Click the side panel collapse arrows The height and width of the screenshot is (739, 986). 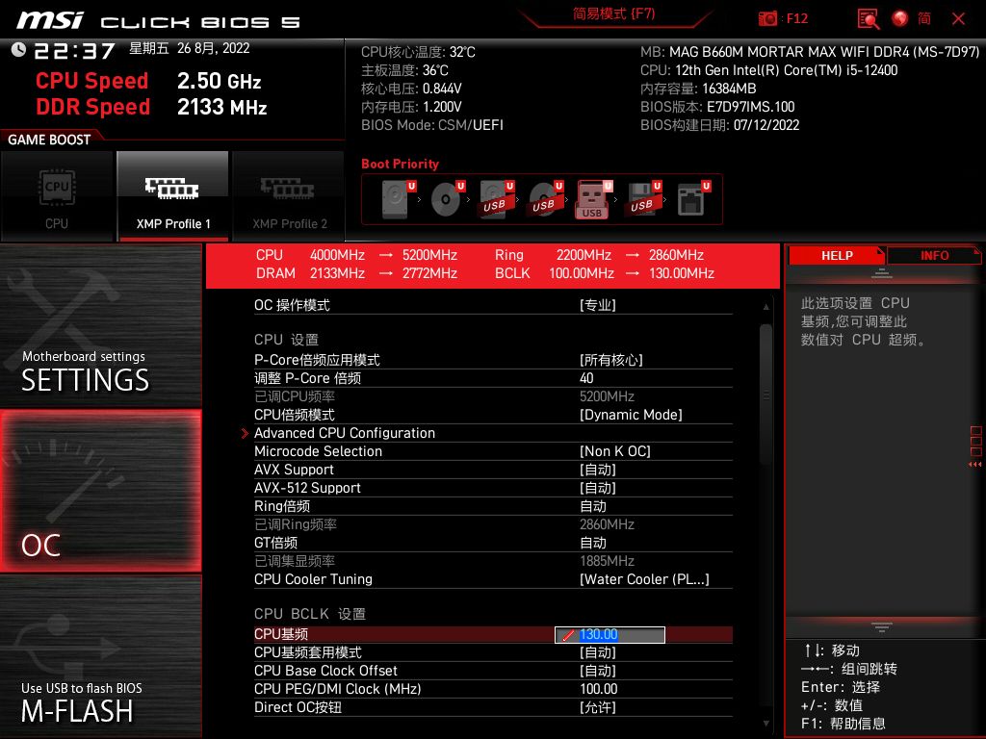tap(975, 465)
